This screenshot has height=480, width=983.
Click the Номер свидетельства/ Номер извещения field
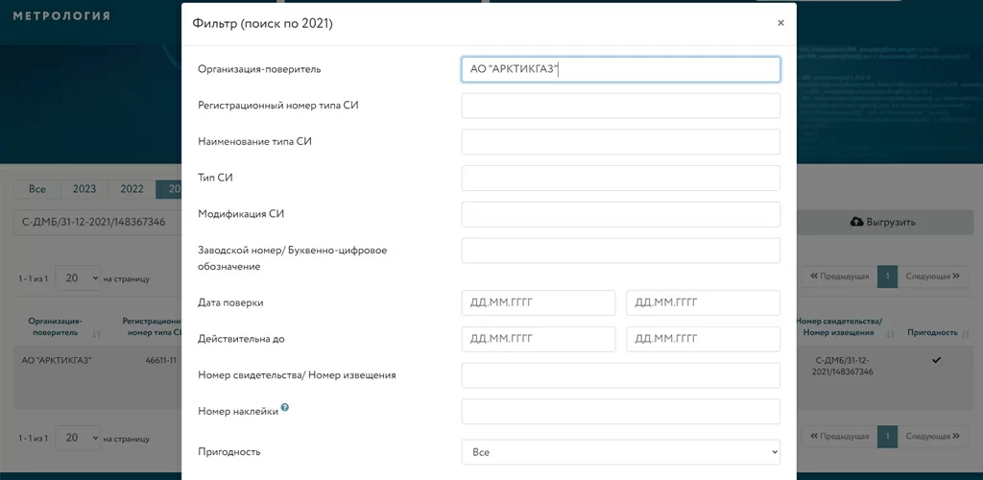(x=620, y=375)
